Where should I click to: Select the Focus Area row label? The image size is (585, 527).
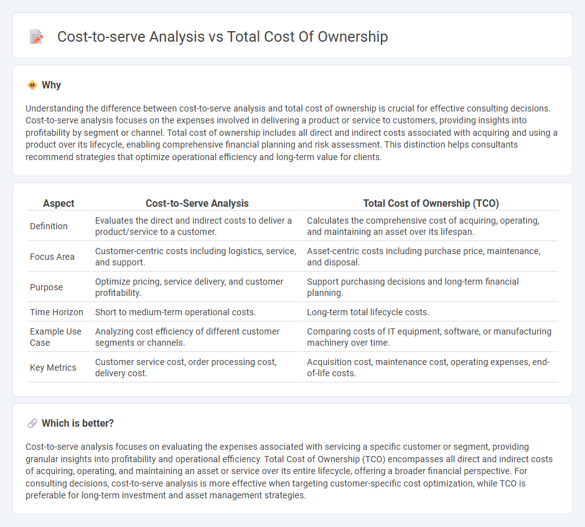tap(52, 257)
